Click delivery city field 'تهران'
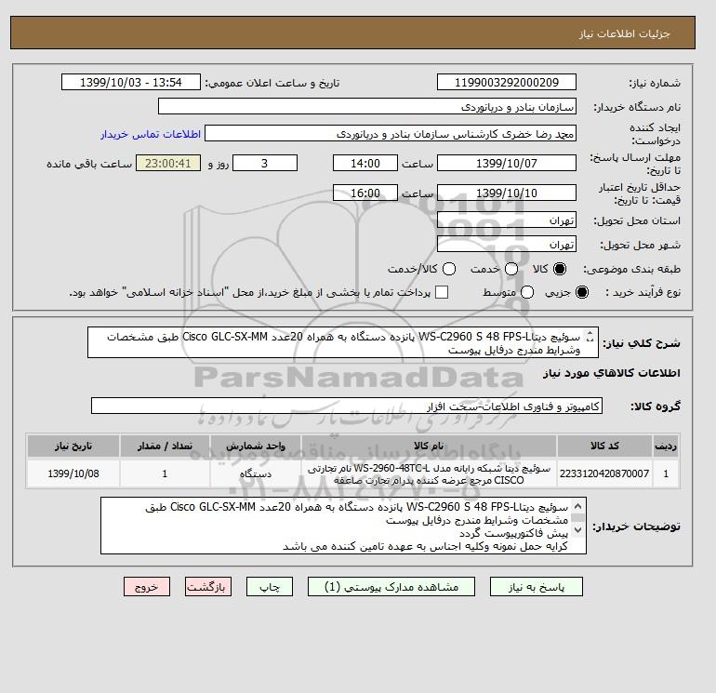The height and width of the screenshot is (693, 716). point(507,245)
